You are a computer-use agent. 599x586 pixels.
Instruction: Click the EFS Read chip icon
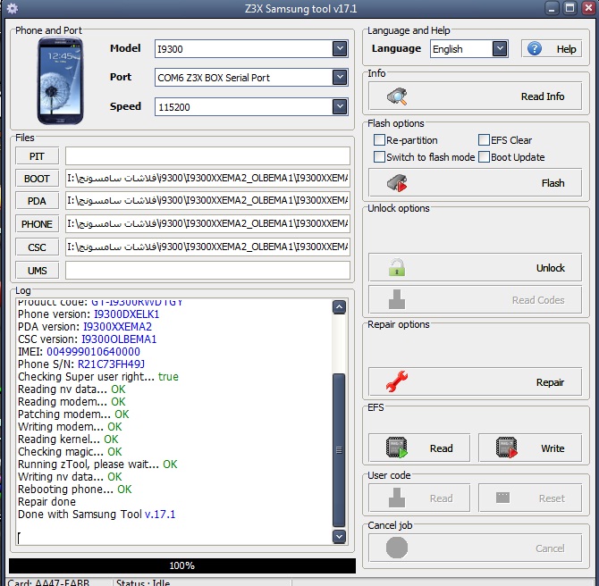(x=397, y=448)
